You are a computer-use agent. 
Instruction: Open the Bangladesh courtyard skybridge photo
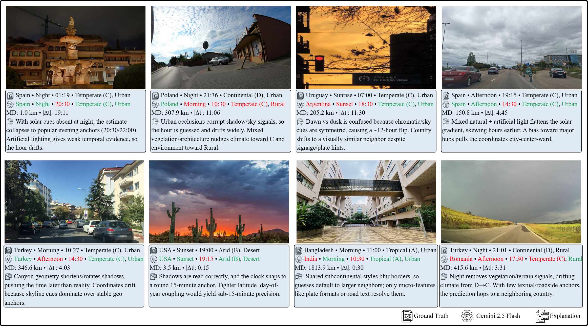366,202
